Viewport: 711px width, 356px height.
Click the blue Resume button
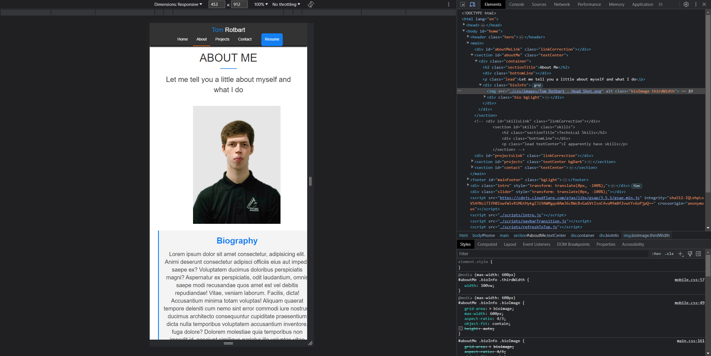click(272, 39)
